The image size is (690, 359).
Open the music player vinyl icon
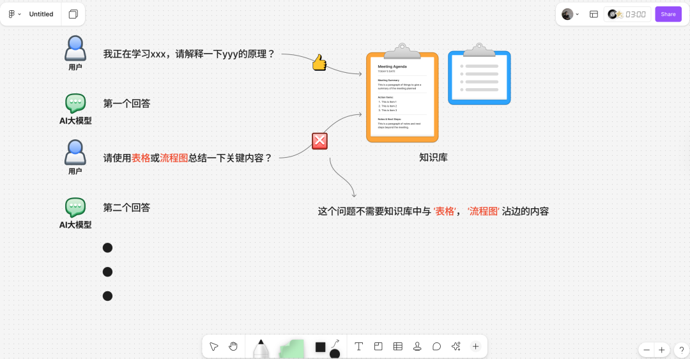pos(612,14)
